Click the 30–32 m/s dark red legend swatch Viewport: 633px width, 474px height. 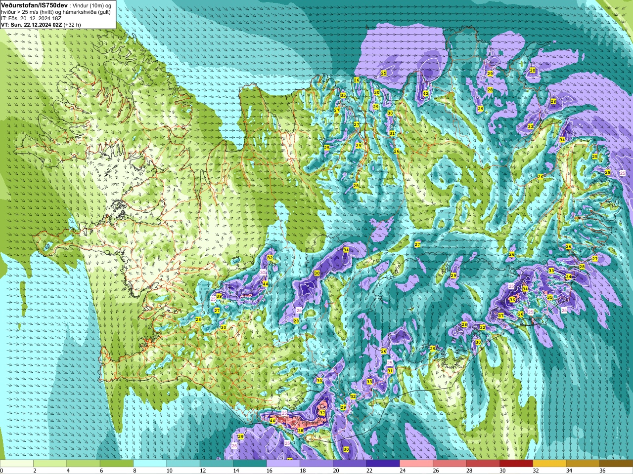tap(516, 464)
